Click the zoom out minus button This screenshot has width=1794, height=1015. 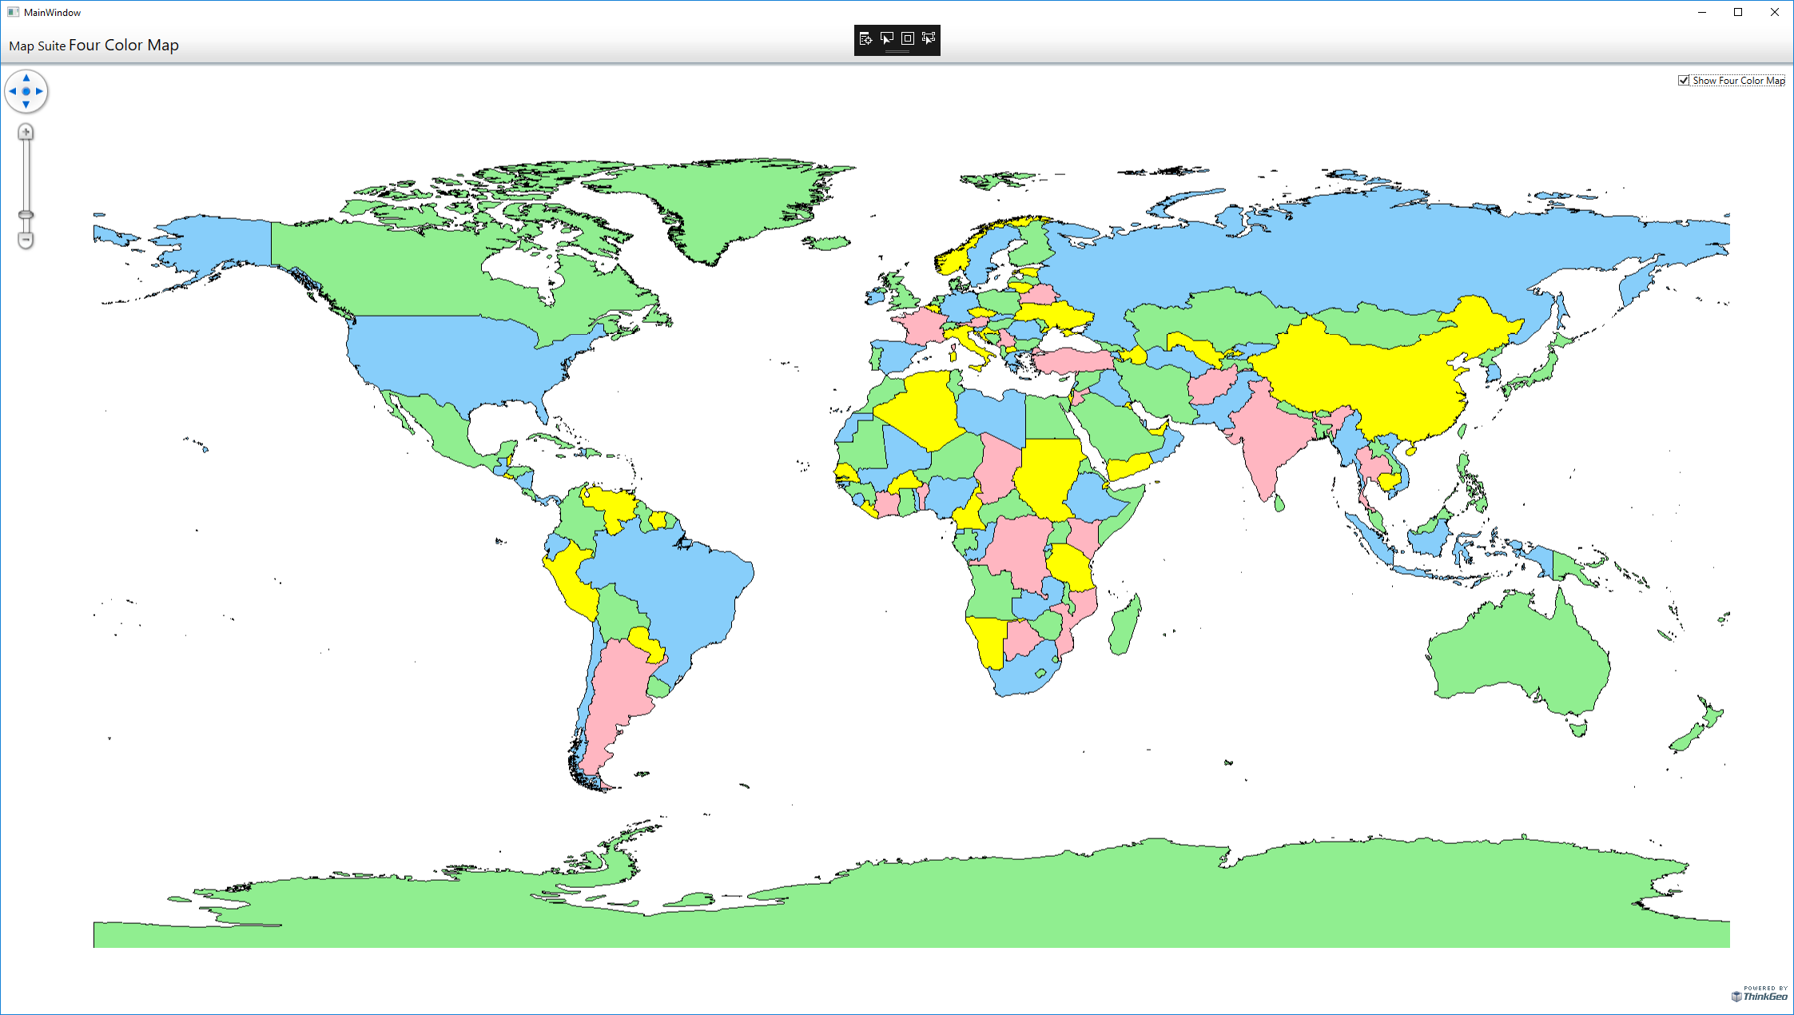[26, 240]
